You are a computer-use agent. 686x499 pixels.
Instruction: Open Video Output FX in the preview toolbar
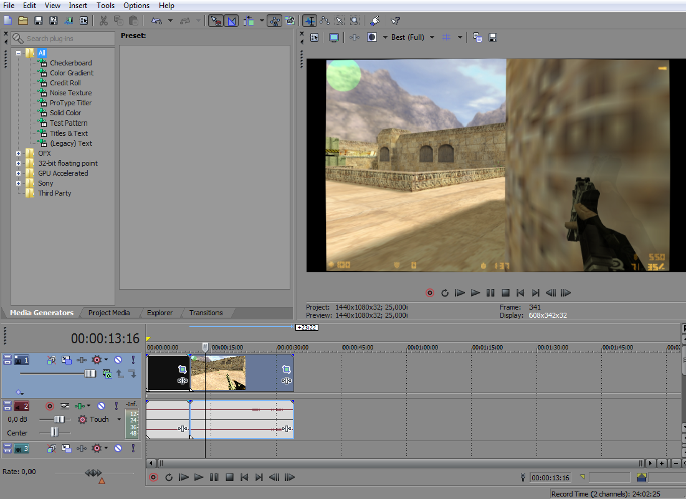tap(355, 37)
